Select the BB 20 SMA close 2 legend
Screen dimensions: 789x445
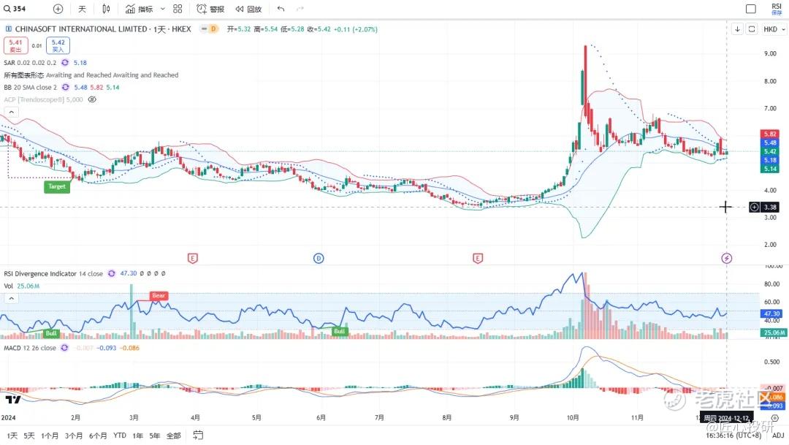[30, 87]
